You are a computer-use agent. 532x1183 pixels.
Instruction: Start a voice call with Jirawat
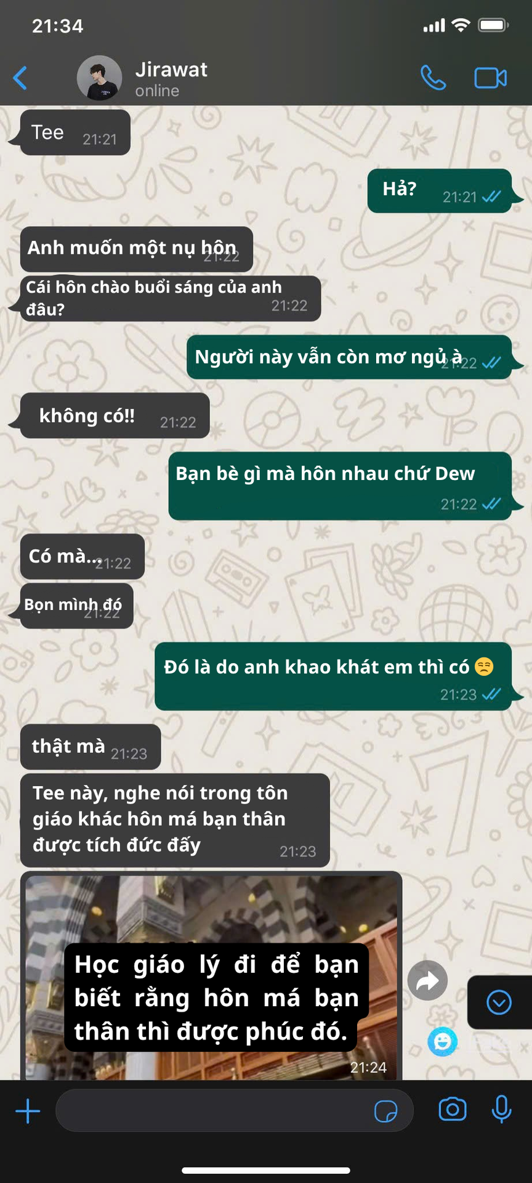tap(433, 78)
